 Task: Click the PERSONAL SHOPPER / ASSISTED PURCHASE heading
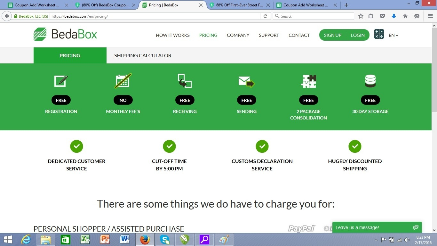pos(109,229)
